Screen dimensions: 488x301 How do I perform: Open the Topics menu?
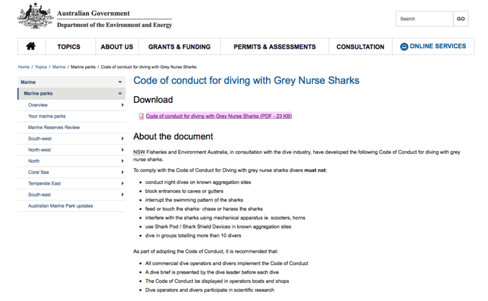(68, 47)
